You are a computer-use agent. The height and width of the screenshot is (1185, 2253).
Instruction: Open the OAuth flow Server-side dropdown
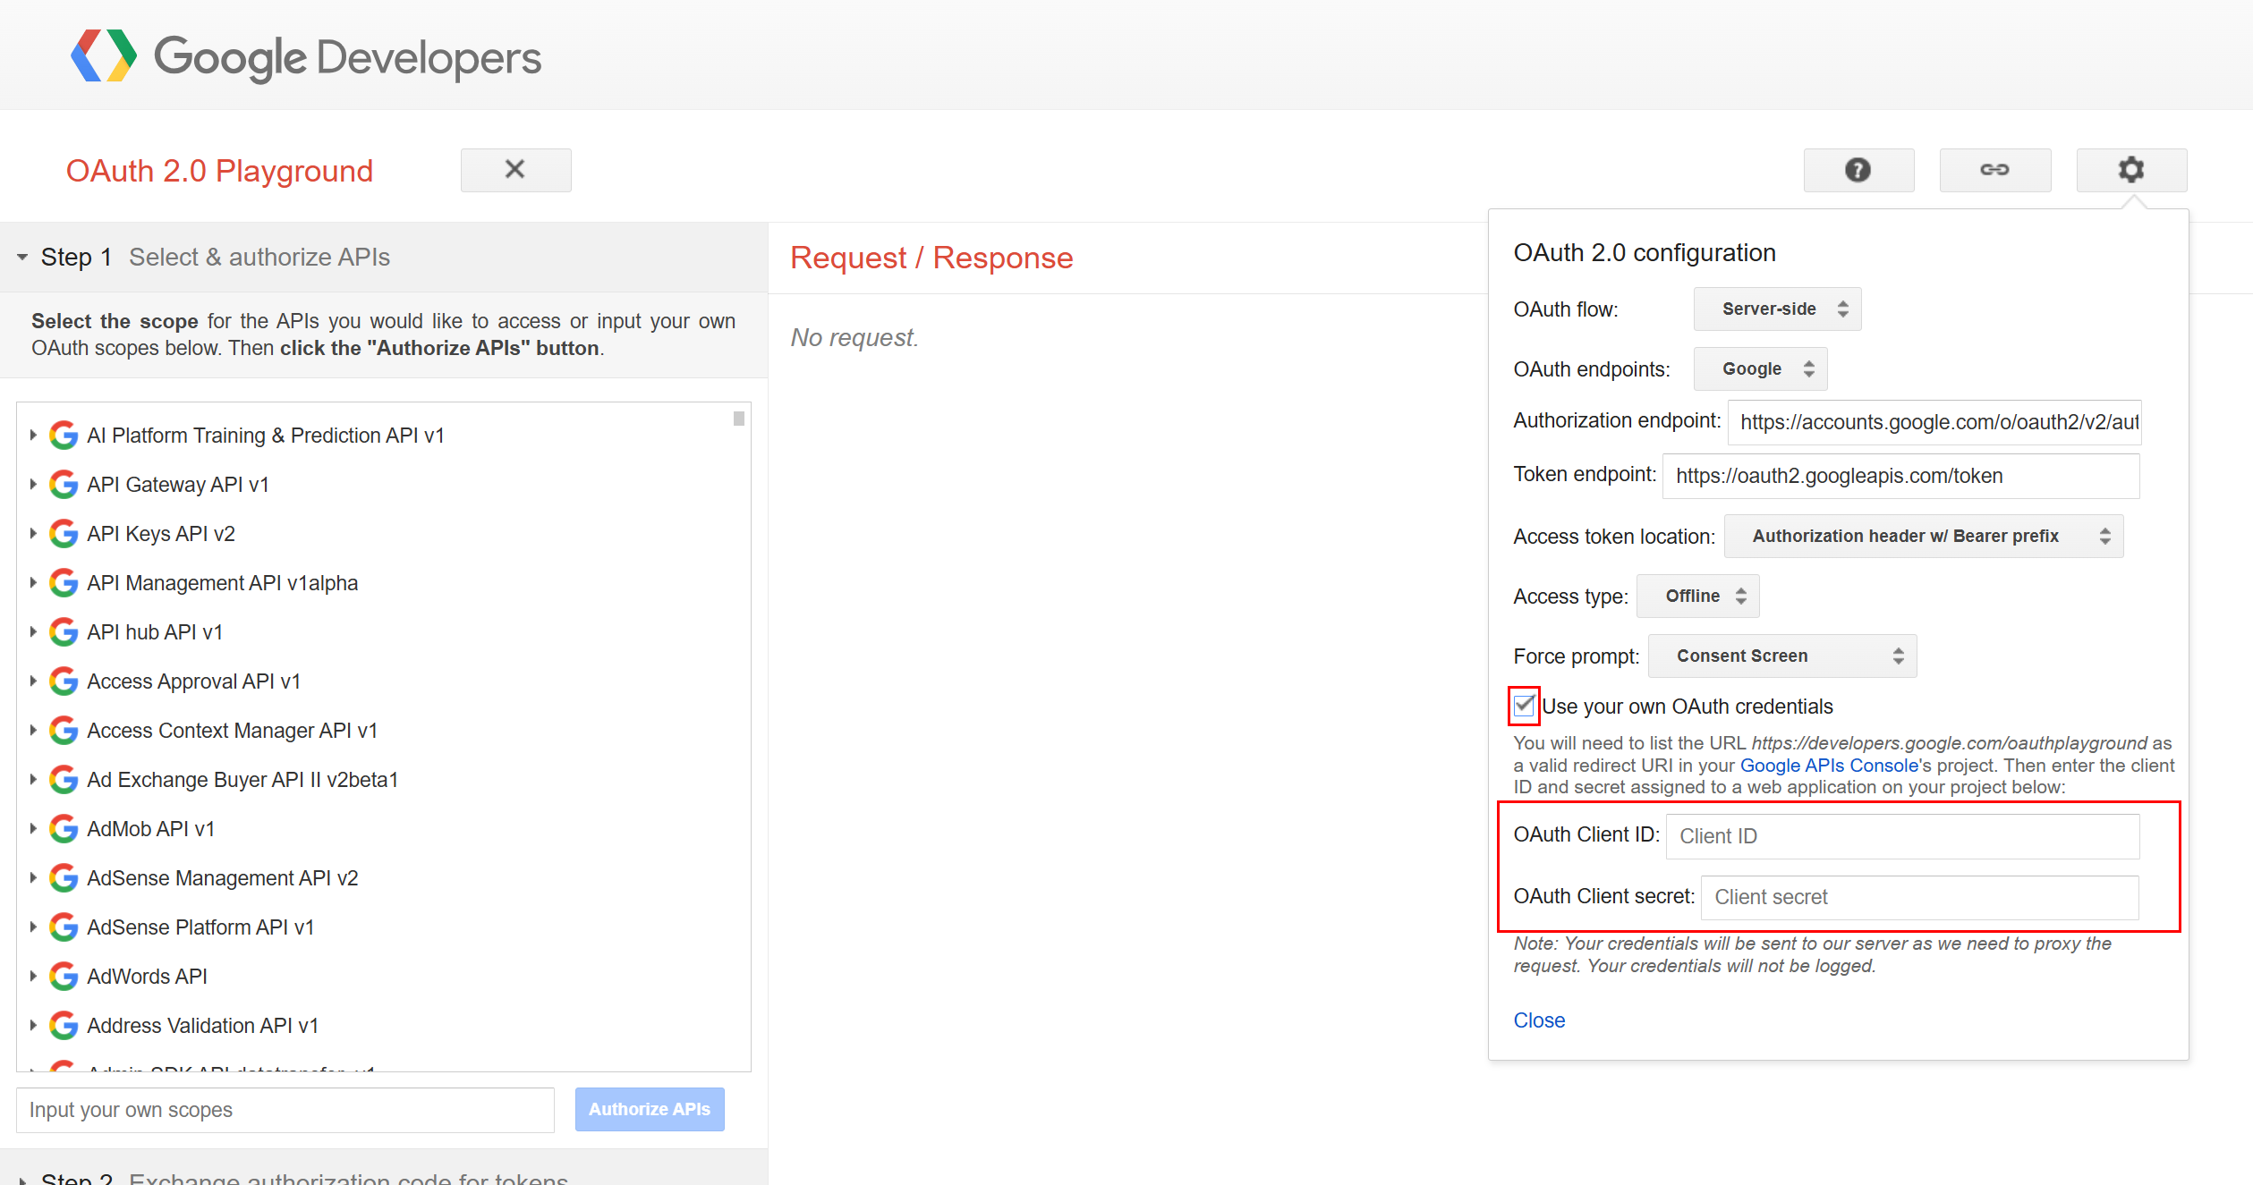[x=1775, y=309]
